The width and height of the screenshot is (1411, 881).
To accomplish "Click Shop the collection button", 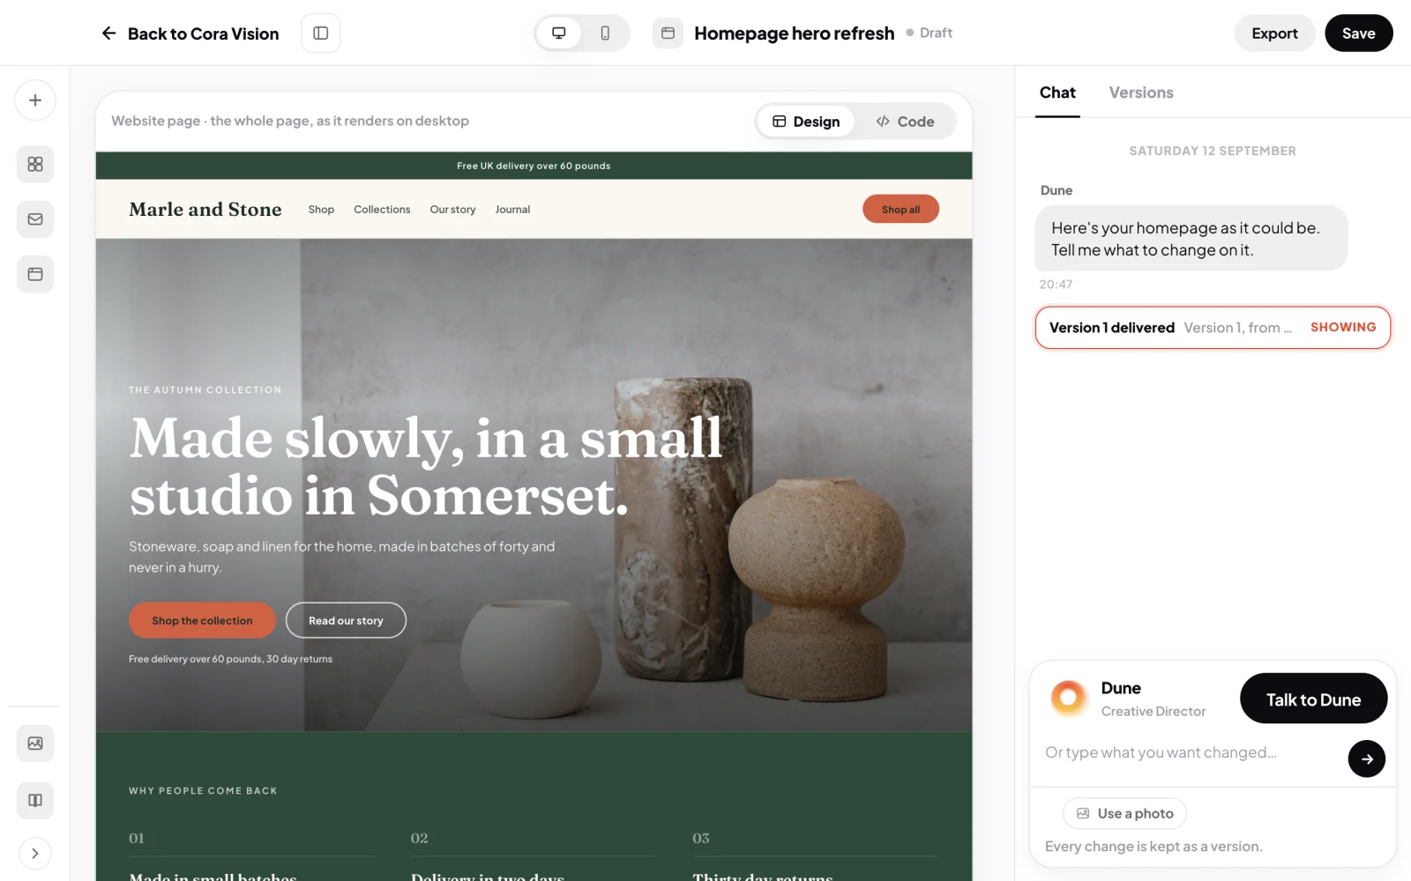I will click(x=202, y=620).
